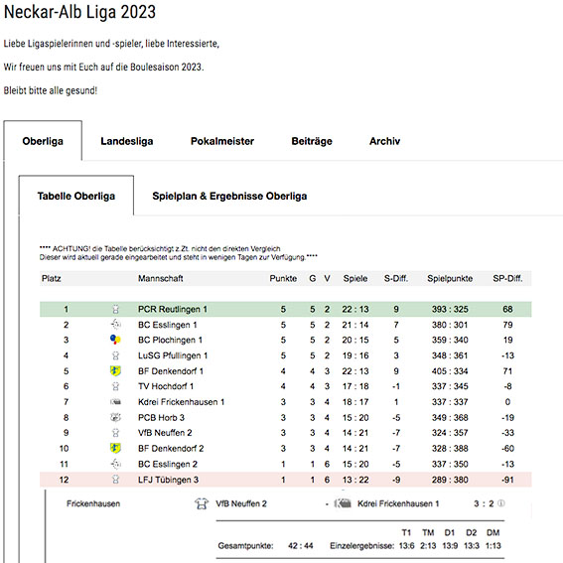Click the Spiele column header

pyautogui.click(x=355, y=278)
